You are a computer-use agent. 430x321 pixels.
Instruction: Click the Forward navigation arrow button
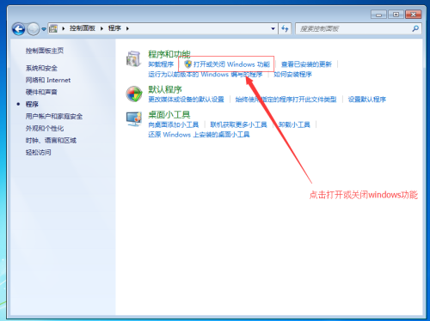(x=33, y=29)
